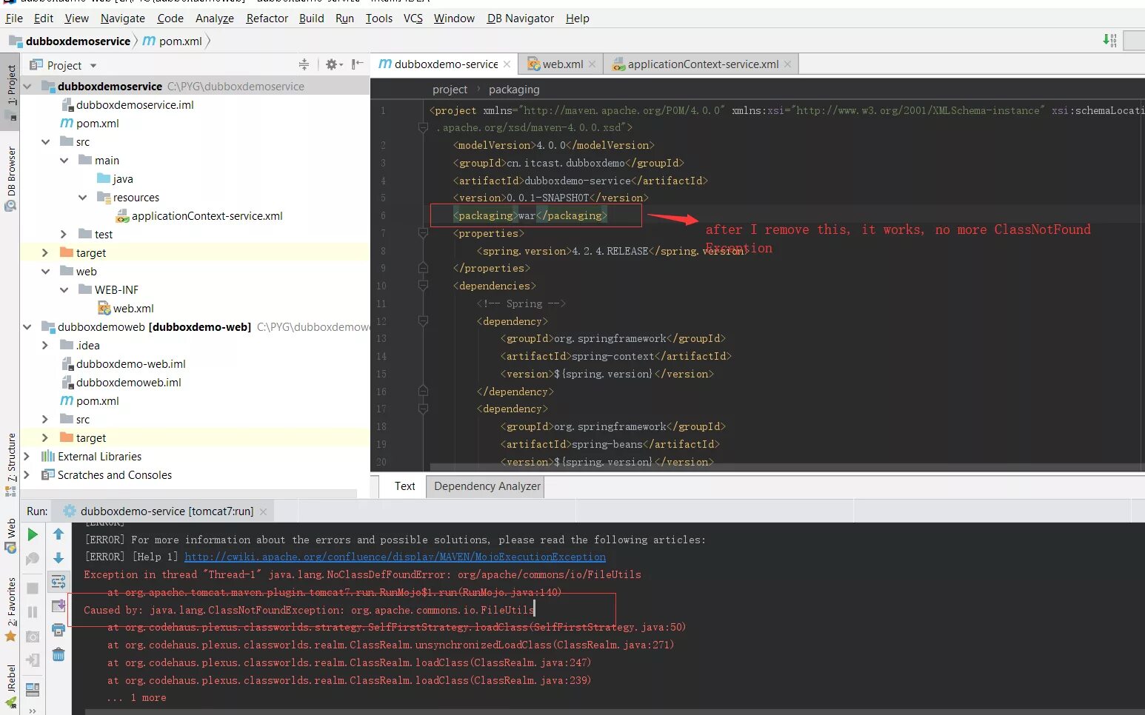Show more Run panel actions chevron
1145x715 pixels.
[33, 711]
